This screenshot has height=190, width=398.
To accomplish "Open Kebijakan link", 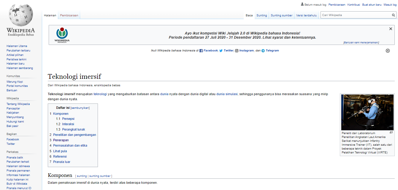I will pyautogui.click(x=13, y=113).
